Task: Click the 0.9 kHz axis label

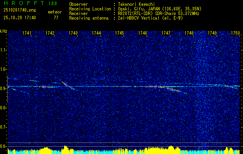Action: coord(3,89)
